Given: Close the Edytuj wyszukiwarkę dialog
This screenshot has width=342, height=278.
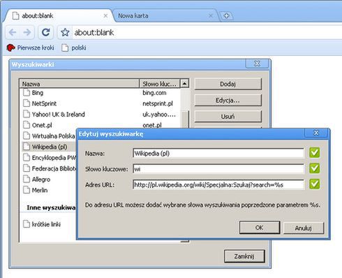Looking at the screenshot, I should [316, 133].
